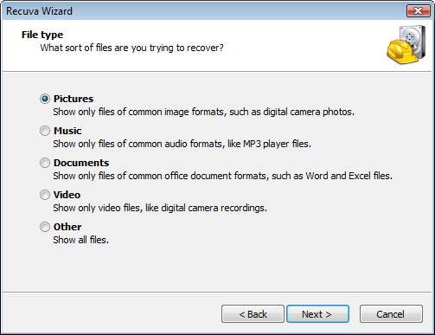Cancel the recovery wizard
Screen dimensions: 435x335
click(x=391, y=314)
